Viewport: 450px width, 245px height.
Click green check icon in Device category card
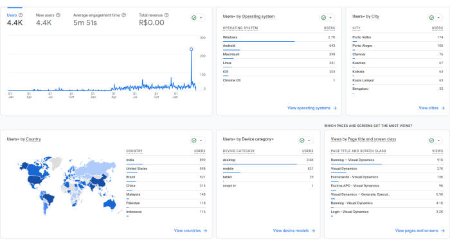pos(302,140)
